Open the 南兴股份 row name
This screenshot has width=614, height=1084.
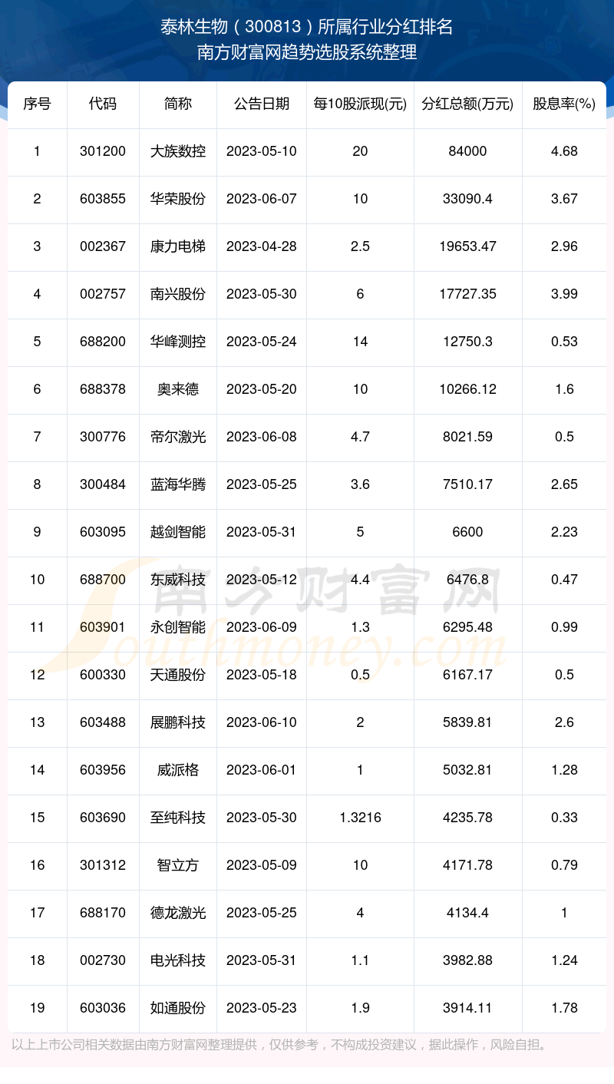click(x=178, y=294)
